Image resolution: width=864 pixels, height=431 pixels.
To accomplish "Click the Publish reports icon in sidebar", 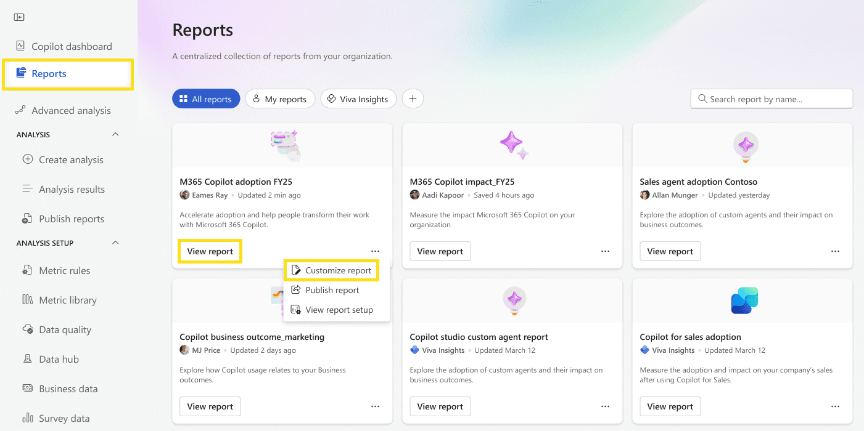I will pyautogui.click(x=27, y=219).
